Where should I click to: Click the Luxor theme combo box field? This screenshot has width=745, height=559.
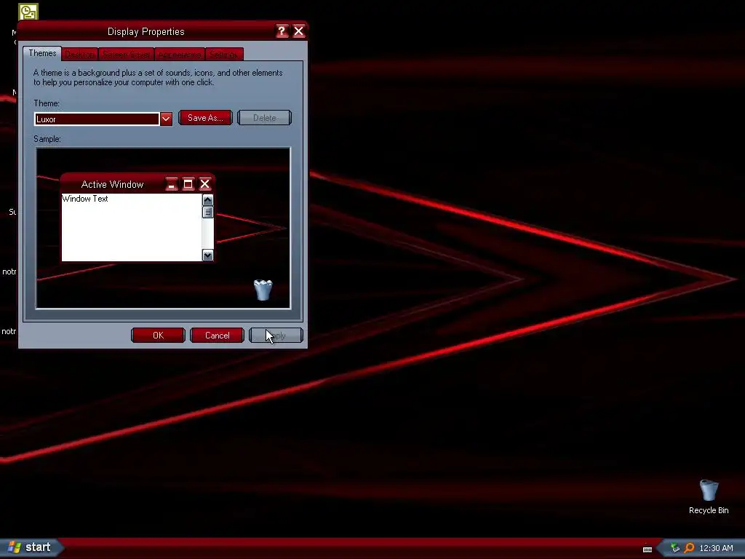[97, 119]
